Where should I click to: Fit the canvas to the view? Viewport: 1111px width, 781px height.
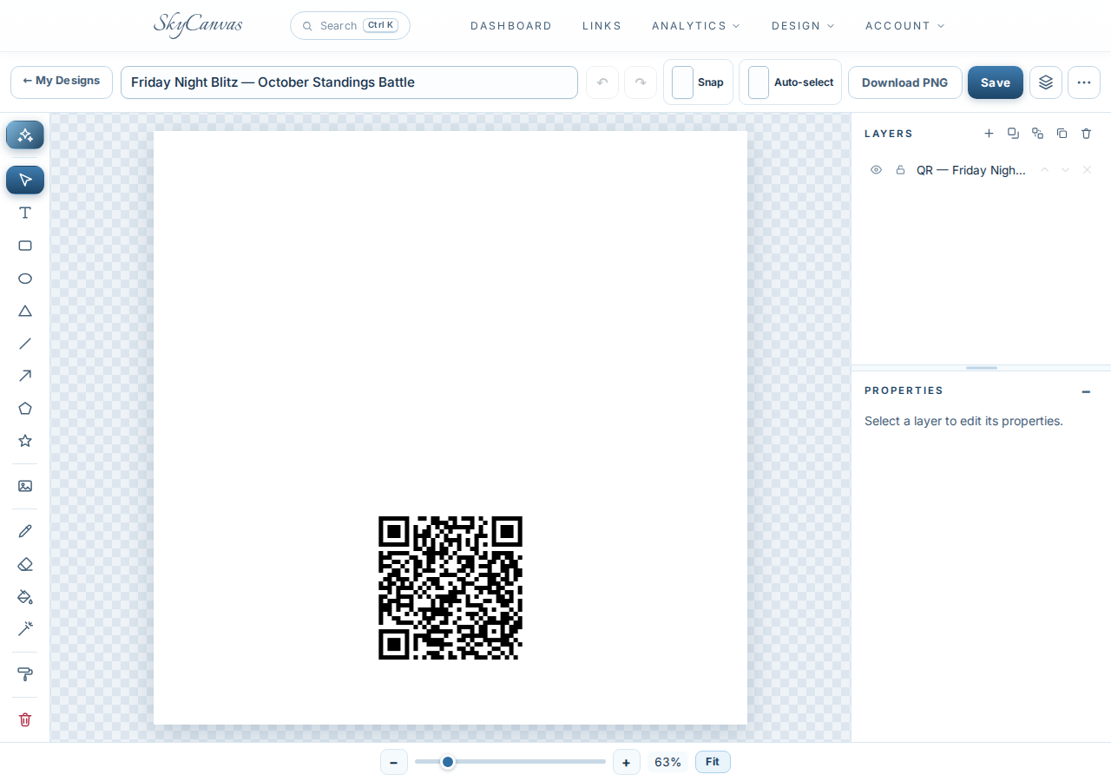713,762
